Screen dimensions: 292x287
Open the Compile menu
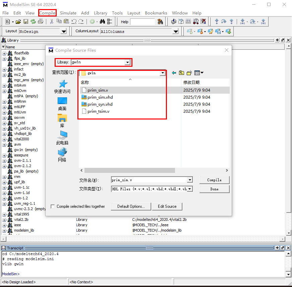point(47,13)
